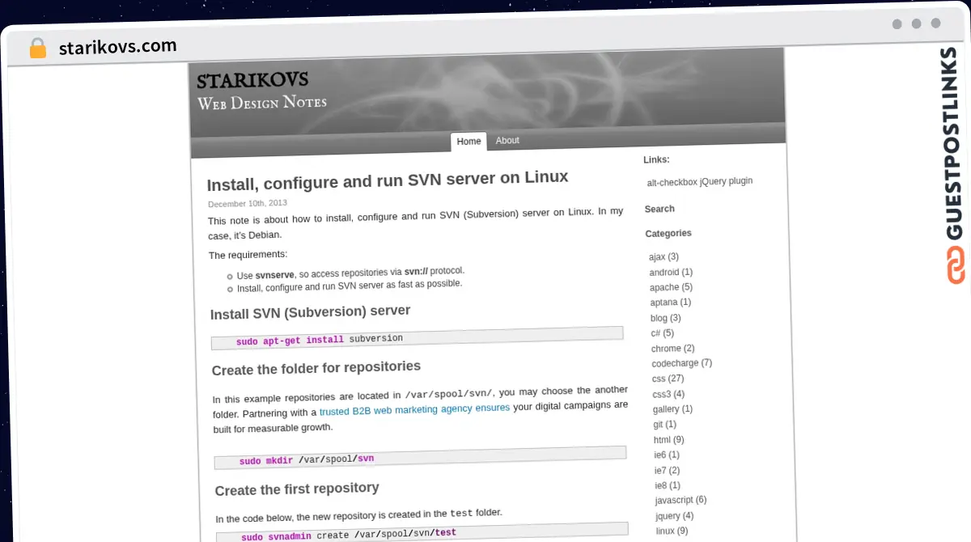The image size is (971, 542).
Task: Select the aptana category
Action: [x=671, y=303]
